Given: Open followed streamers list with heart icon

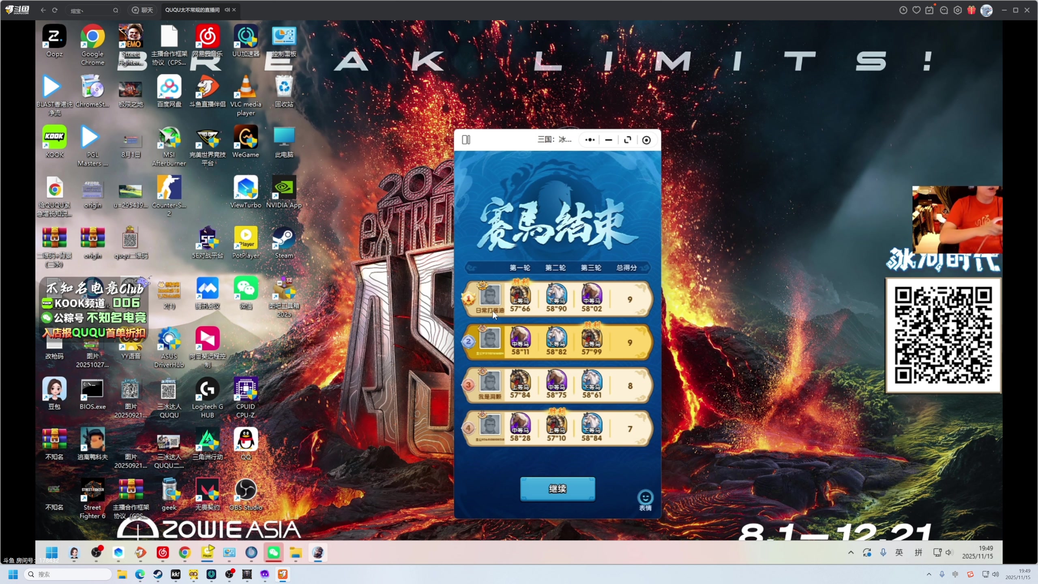Looking at the screenshot, I should coord(916,10).
